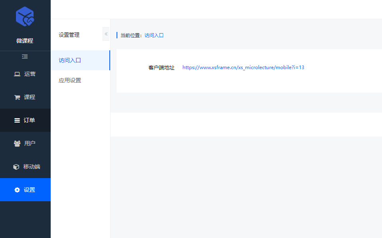Open the 移动端 menu
Image resolution: width=382 pixels, height=238 pixels.
point(25,167)
